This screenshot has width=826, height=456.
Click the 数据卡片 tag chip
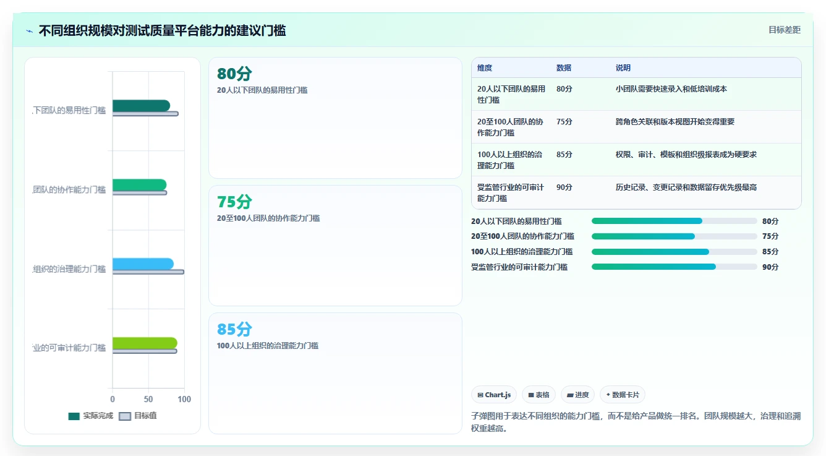click(623, 395)
